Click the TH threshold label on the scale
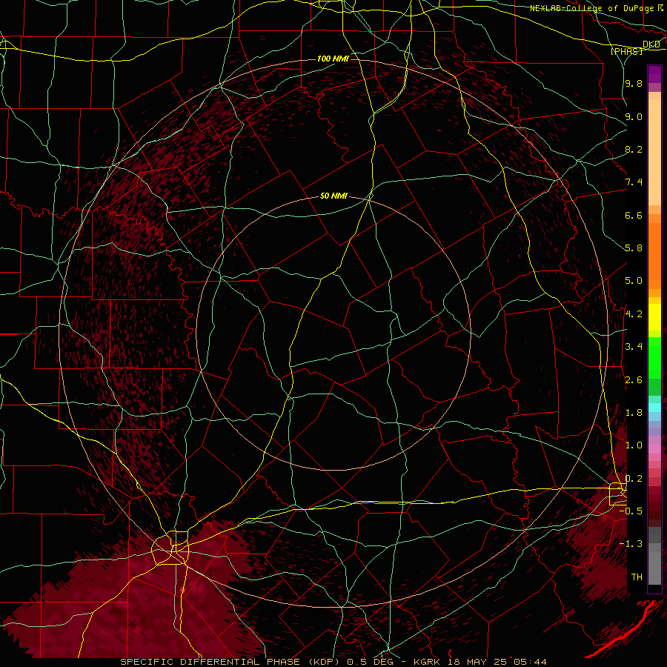Image resolution: width=667 pixels, height=667 pixels. click(x=637, y=577)
